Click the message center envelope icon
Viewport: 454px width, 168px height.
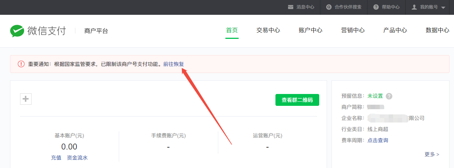(291, 7)
